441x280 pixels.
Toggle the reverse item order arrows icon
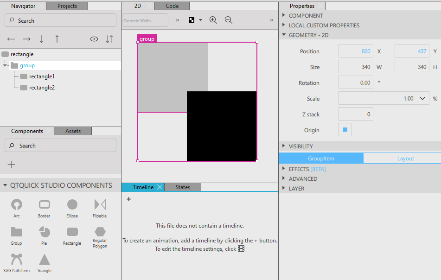pyautogui.click(x=109, y=39)
